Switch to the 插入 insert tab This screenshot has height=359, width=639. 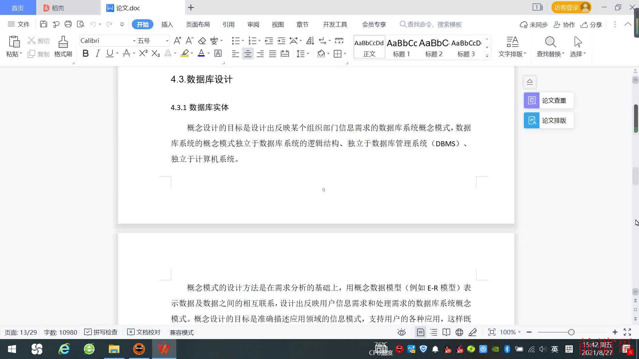[167, 24]
